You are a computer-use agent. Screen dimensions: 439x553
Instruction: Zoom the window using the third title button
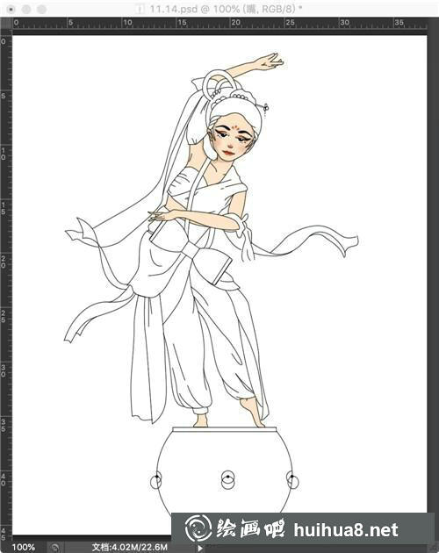[x=42, y=9]
